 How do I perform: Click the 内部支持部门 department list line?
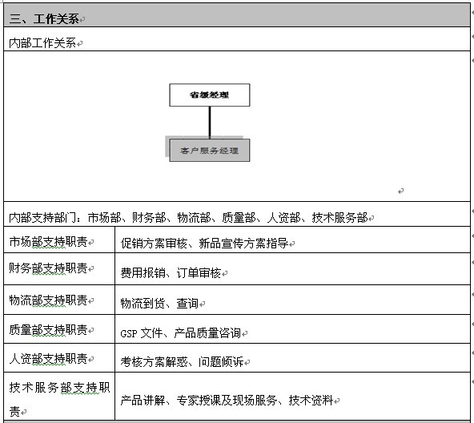point(188,218)
